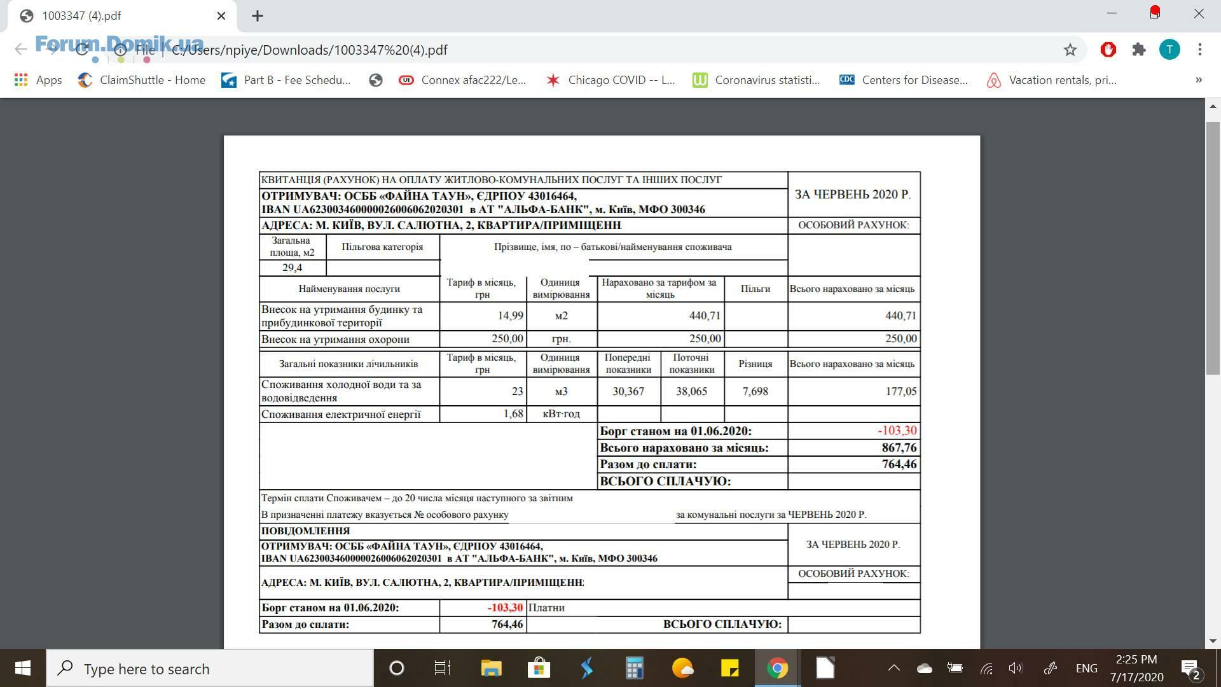Open Vacation rentals Airbnb bookmark
Screen dimensions: 1221x687
[x=1052, y=80]
